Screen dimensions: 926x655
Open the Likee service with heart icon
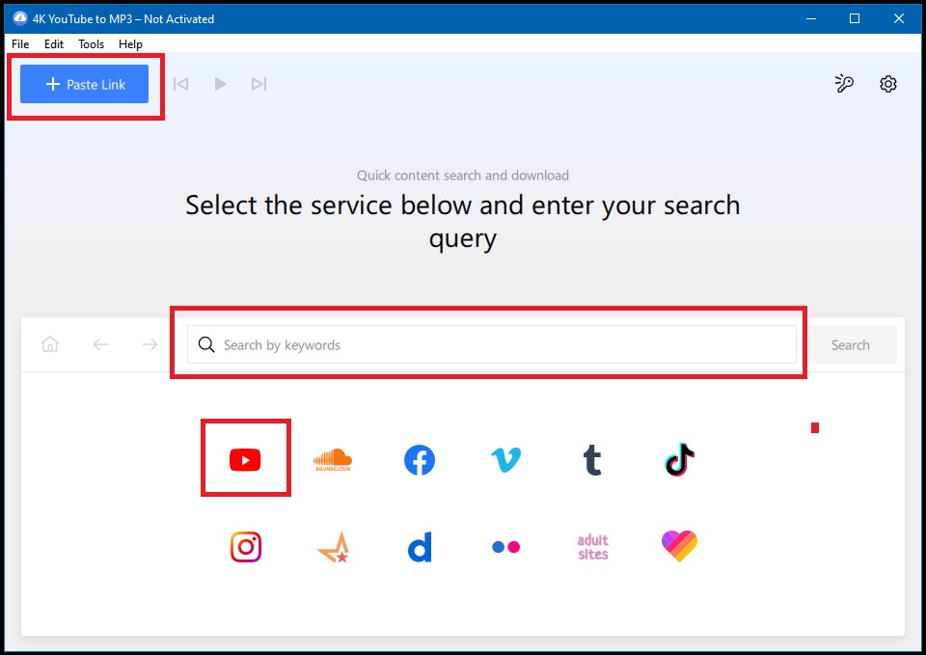(x=679, y=546)
